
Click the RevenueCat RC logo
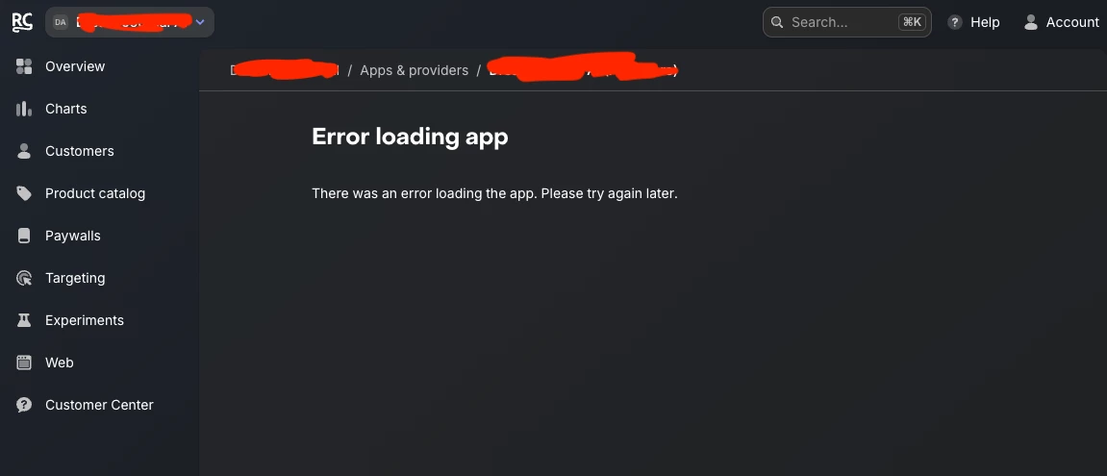[x=22, y=22]
